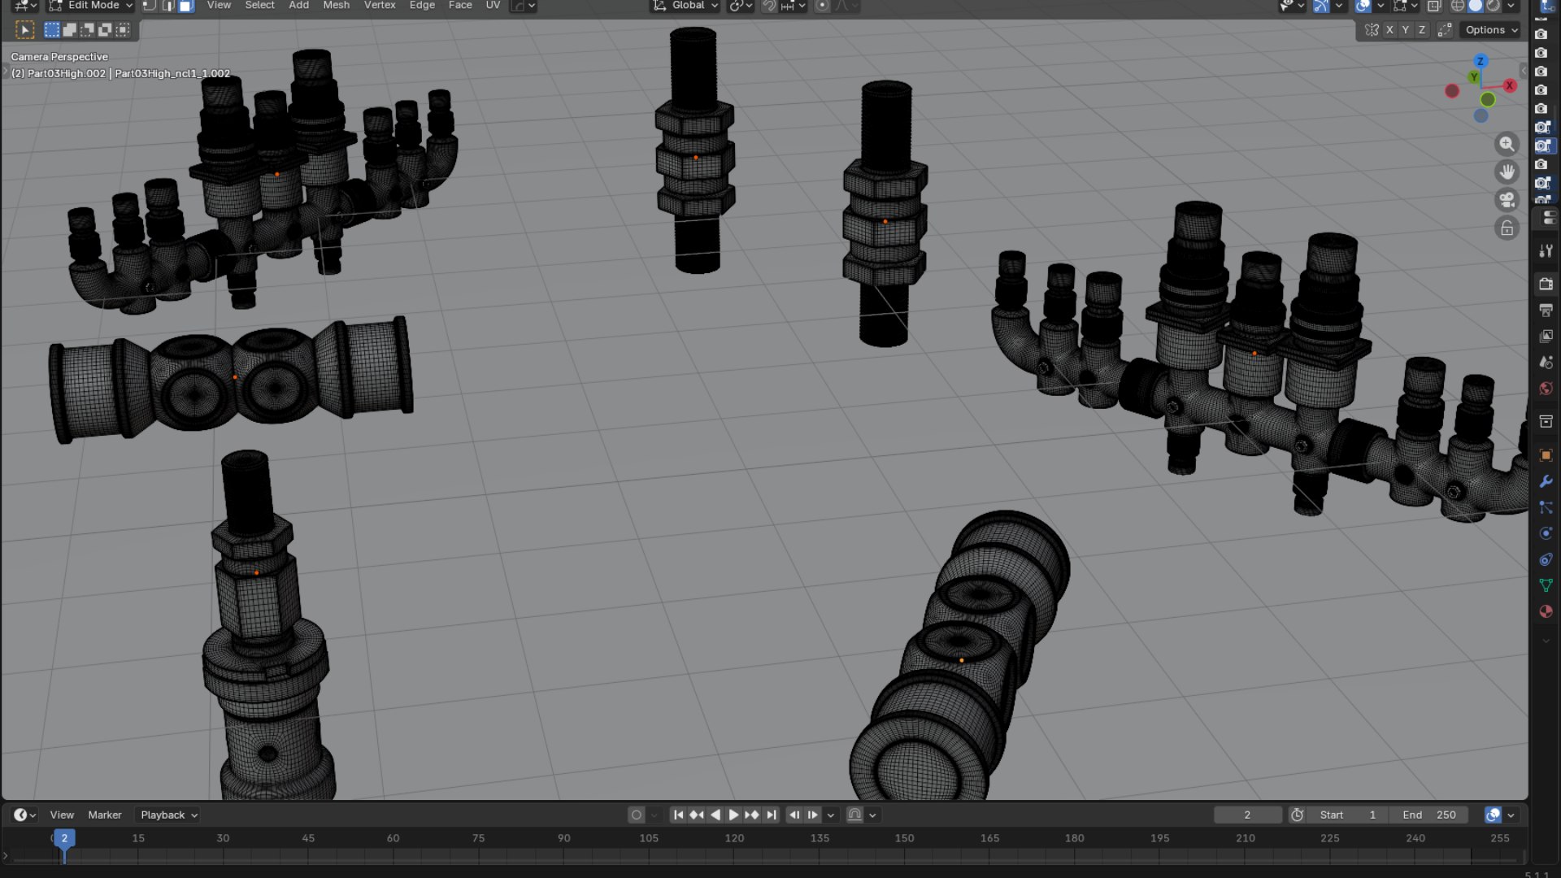Toggle proportional editing in header

[x=822, y=6]
